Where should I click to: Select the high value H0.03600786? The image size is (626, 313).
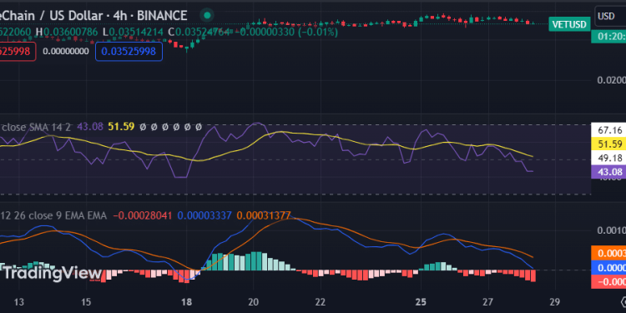[x=67, y=32]
